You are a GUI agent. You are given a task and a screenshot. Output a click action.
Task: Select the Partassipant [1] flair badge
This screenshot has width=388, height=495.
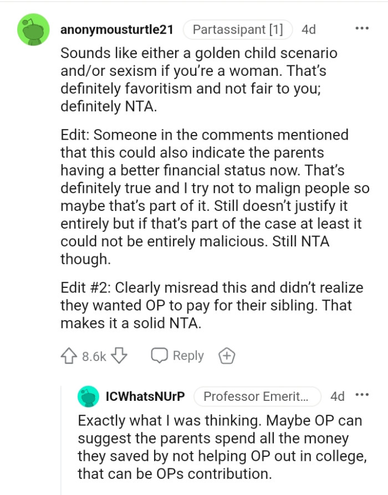[x=238, y=29]
